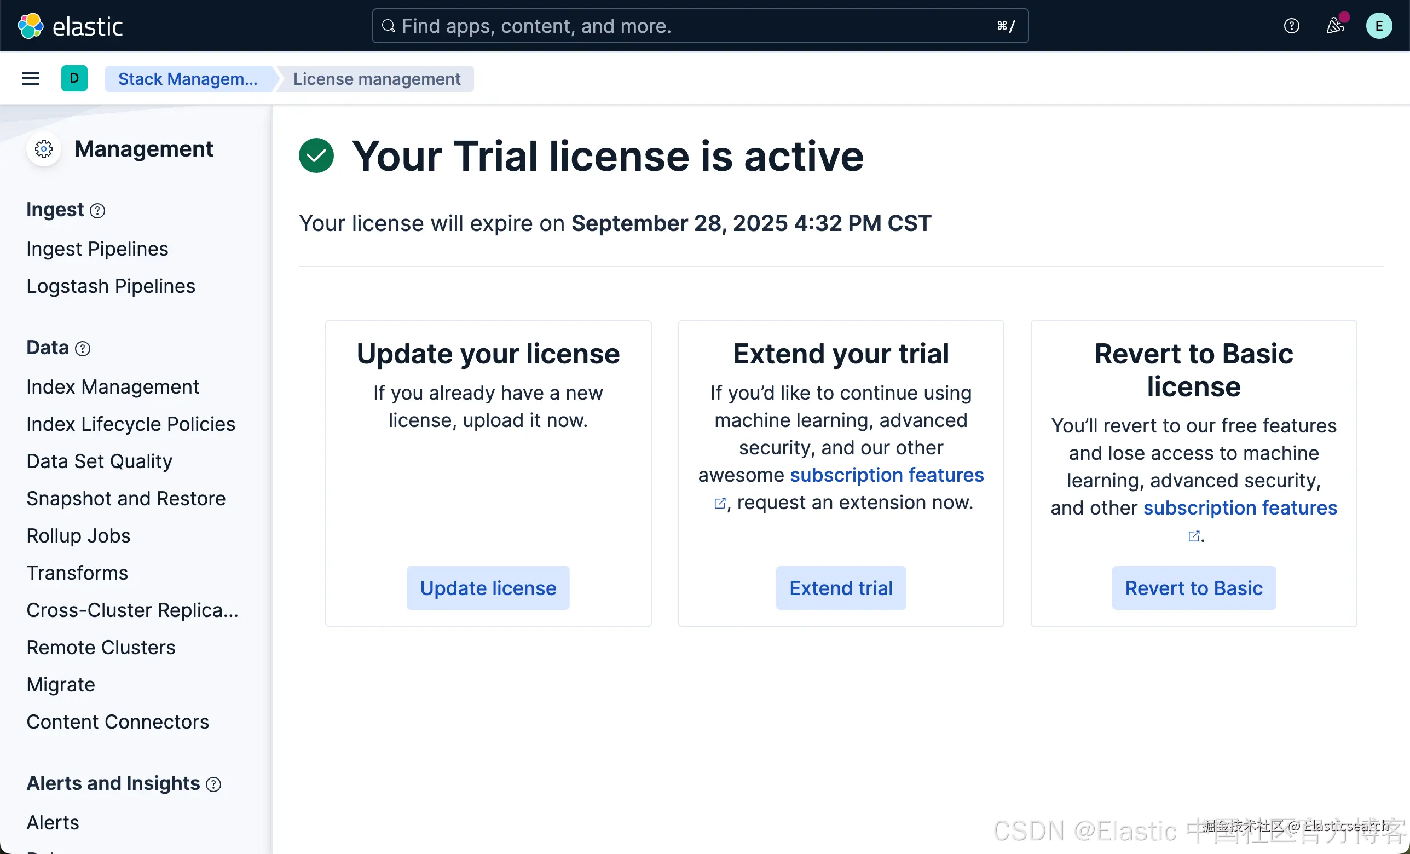Viewport: 1410px width, 854px height.
Task: Open Content Connectors in sidebar
Action: point(118,722)
